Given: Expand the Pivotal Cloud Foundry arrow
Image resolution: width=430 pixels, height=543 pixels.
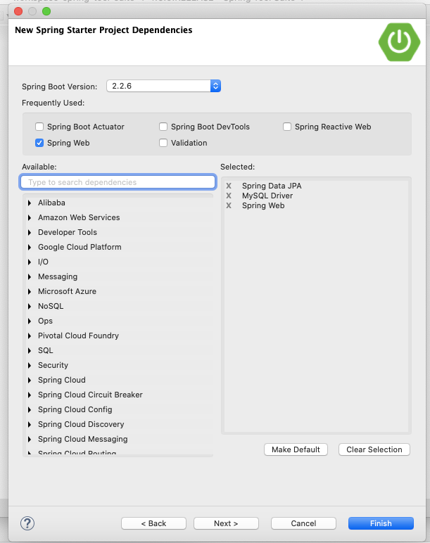Looking at the screenshot, I should (30, 336).
